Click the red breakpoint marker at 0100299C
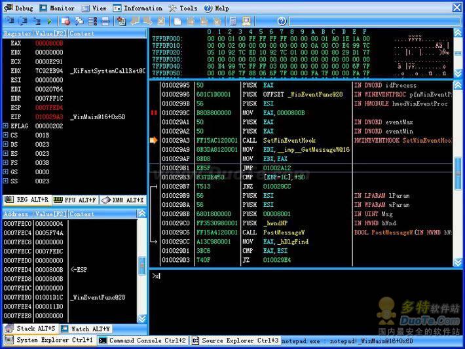The image size is (465, 349). point(154,113)
